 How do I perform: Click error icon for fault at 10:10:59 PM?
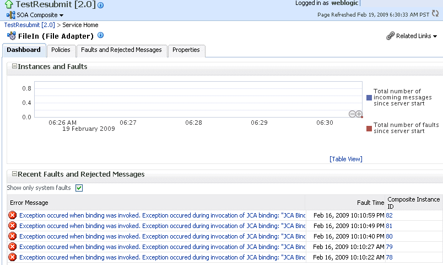point(13,215)
